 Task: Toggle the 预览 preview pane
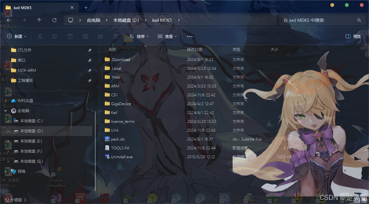353,36
